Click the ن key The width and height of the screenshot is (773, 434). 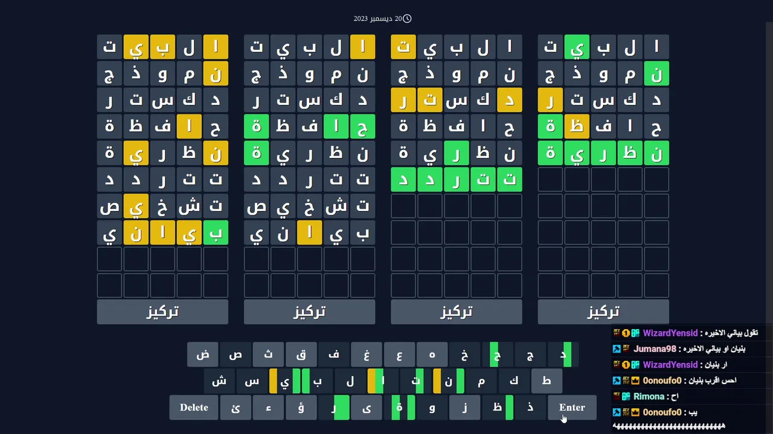[448, 381]
